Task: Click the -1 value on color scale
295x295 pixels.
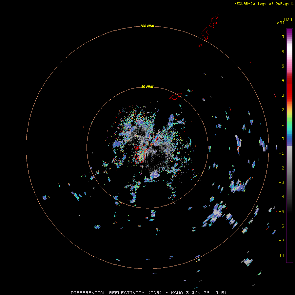Action: [282, 153]
